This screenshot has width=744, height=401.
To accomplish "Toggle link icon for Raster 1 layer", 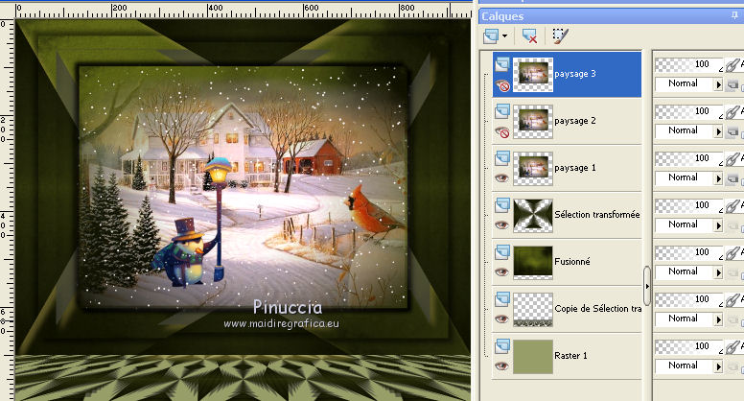I will coord(732,346).
